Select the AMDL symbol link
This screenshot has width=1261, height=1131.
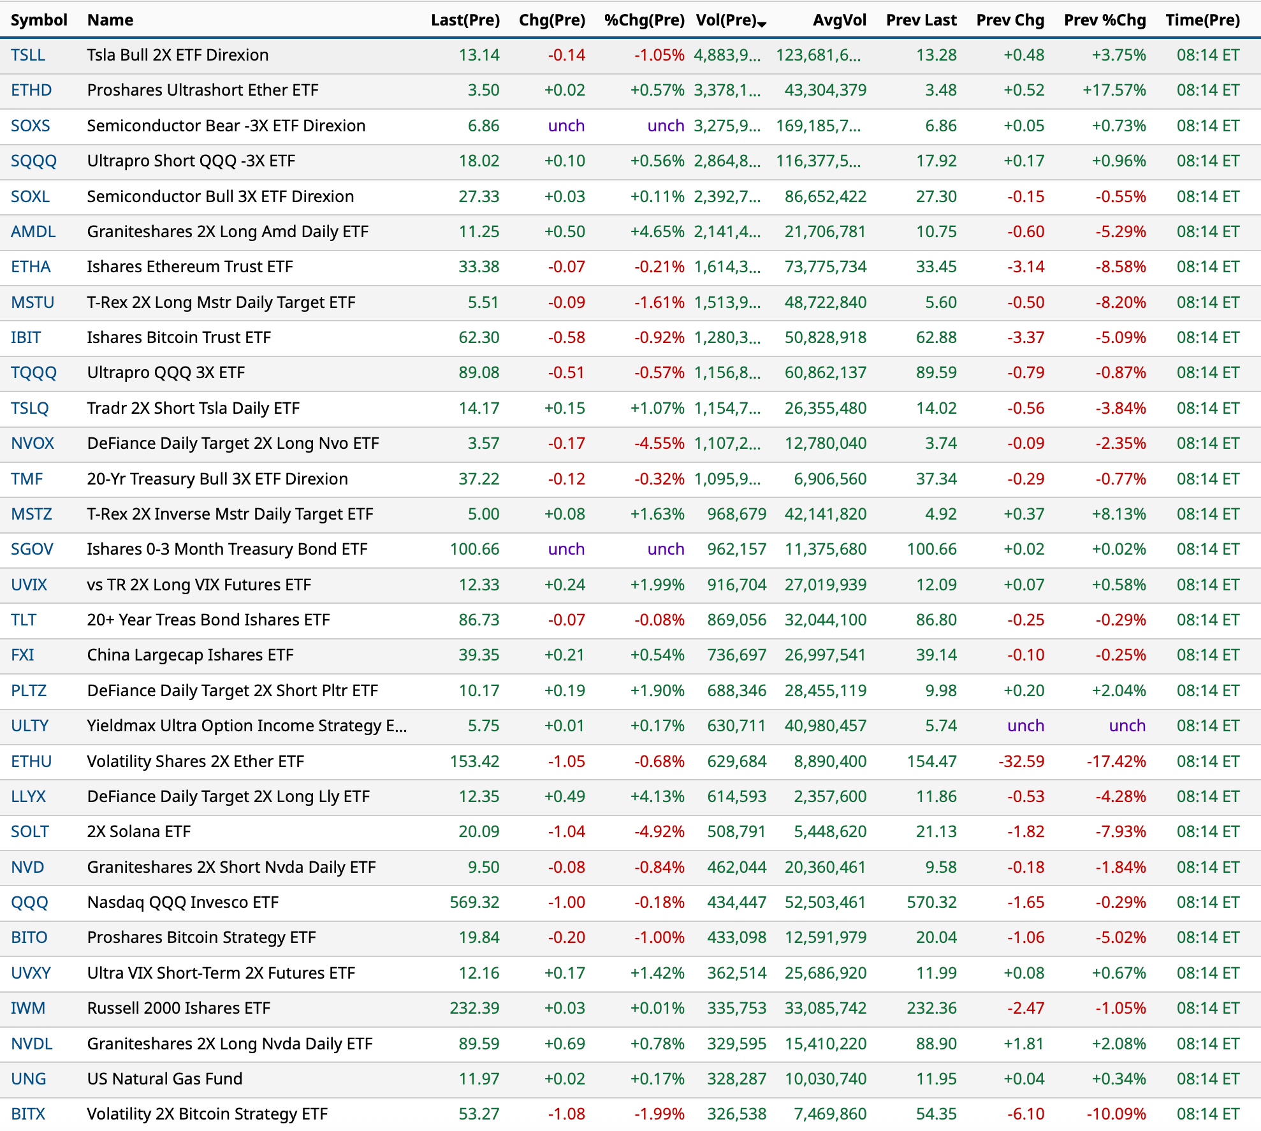[x=33, y=231]
